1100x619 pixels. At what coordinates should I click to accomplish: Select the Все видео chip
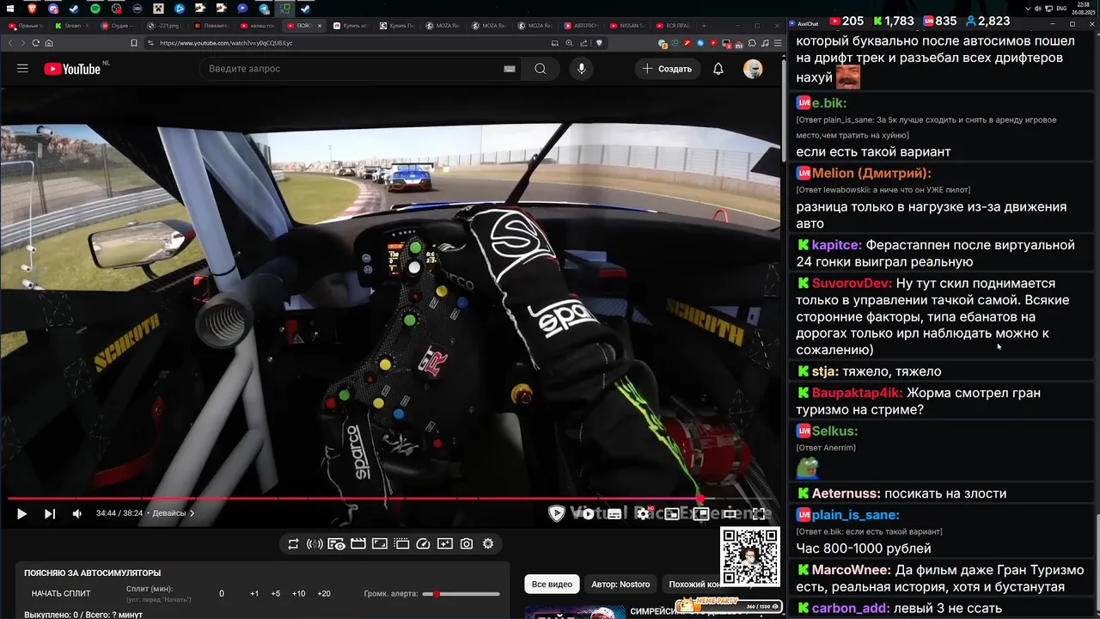click(552, 585)
